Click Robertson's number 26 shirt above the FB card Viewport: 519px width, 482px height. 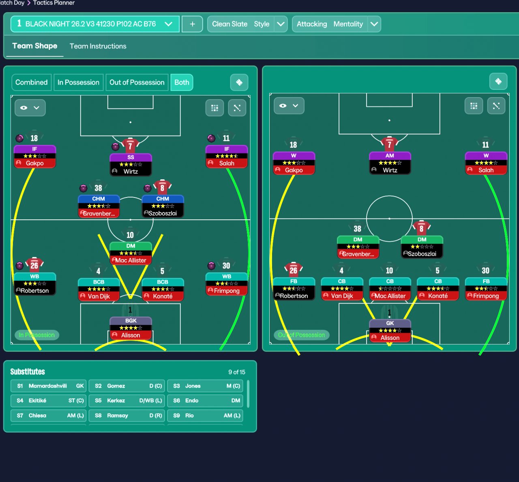click(x=294, y=270)
